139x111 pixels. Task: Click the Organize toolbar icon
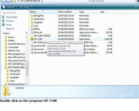[4, 7]
